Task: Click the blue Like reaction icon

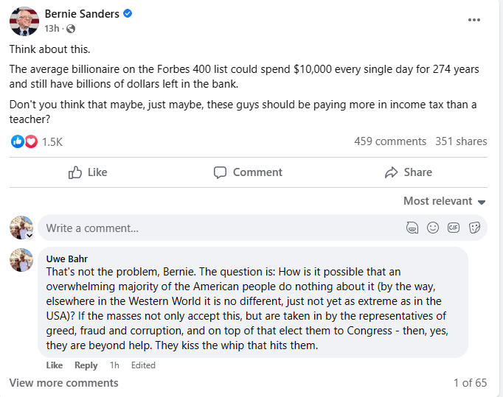Action: tap(18, 141)
